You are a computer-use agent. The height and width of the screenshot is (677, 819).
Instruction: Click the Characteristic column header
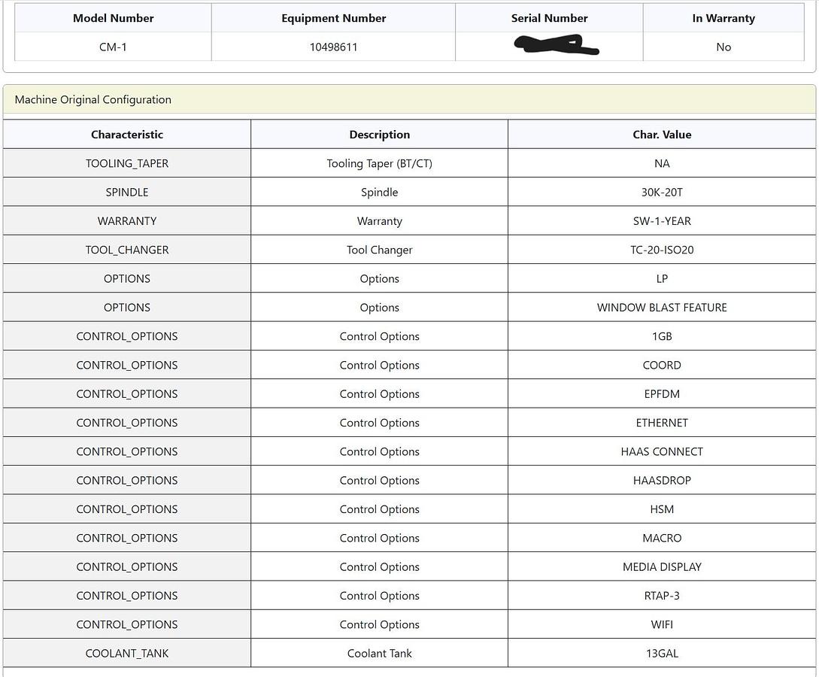coord(127,135)
